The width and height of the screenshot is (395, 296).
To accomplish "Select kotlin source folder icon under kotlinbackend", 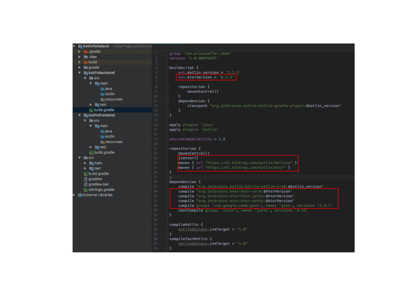I will click(102, 94).
